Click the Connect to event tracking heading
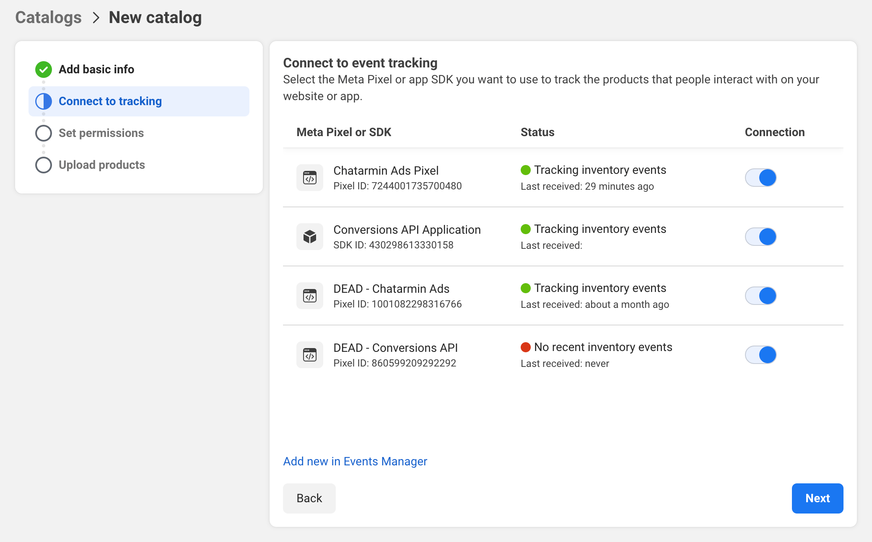This screenshot has height=542, width=872. tap(360, 63)
